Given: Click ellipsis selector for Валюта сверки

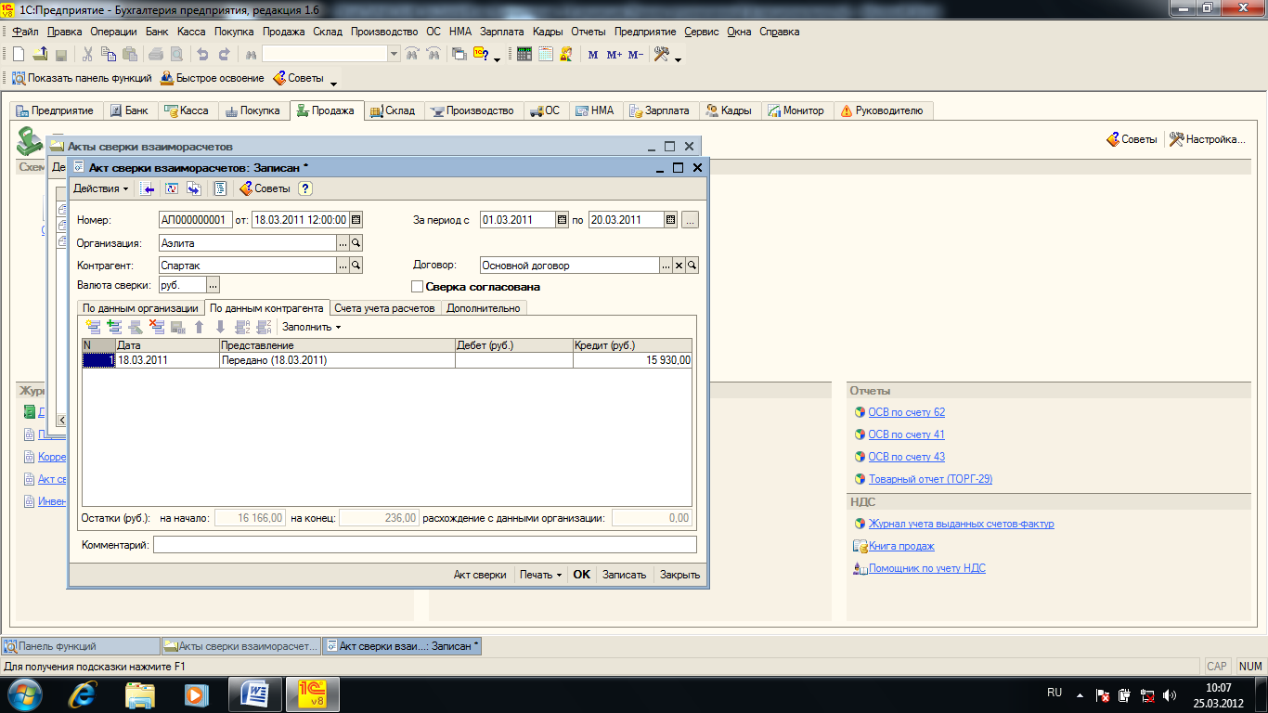Looking at the screenshot, I should click(213, 285).
